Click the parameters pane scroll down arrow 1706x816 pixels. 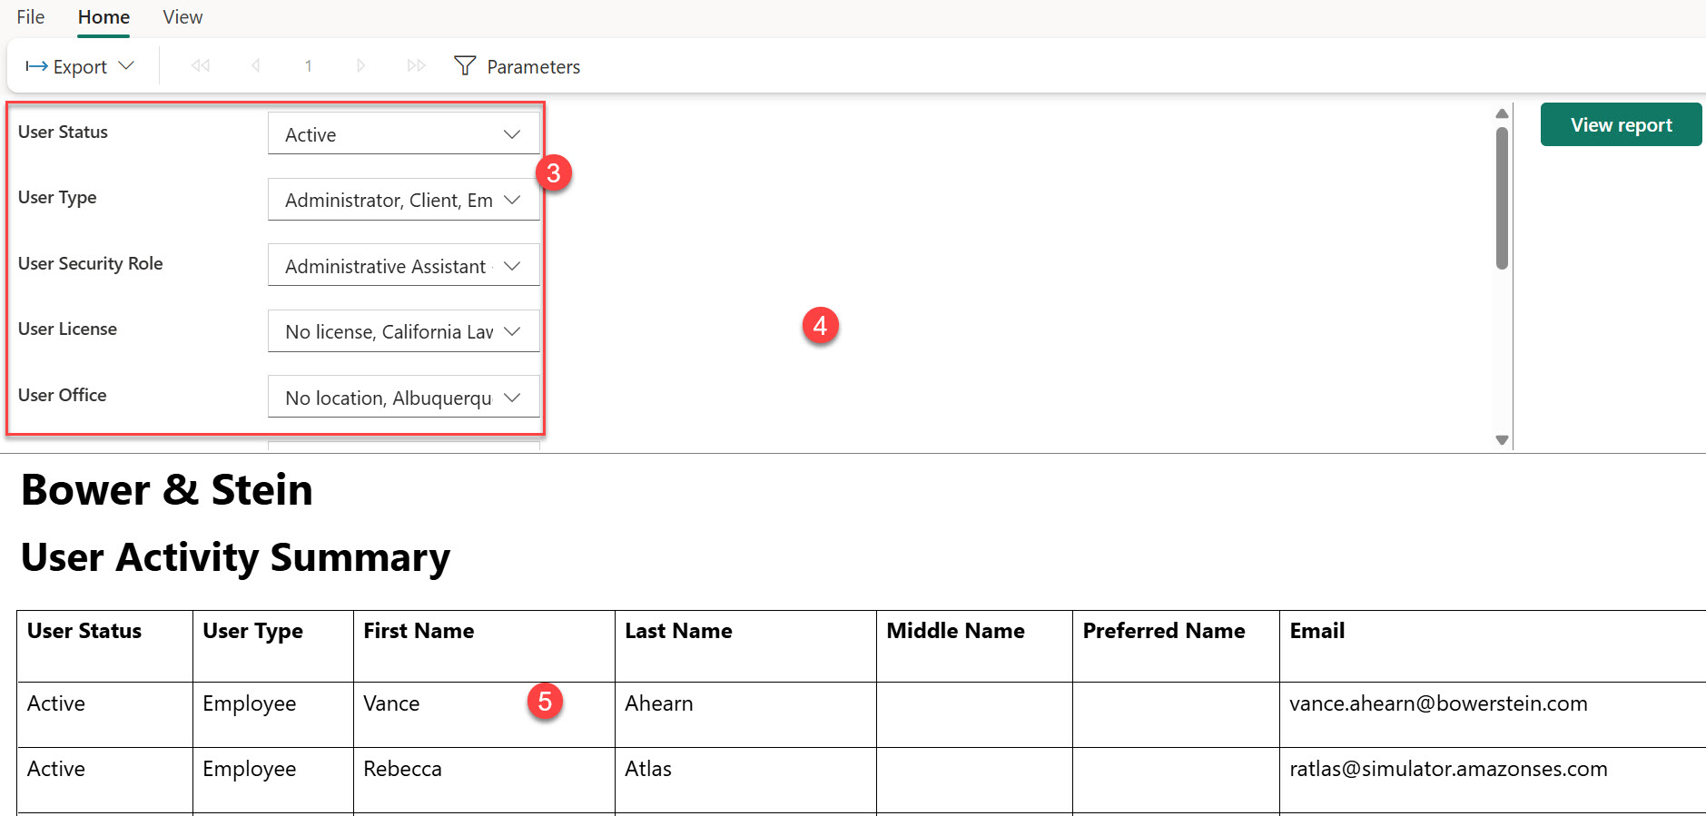point(1502,440)
